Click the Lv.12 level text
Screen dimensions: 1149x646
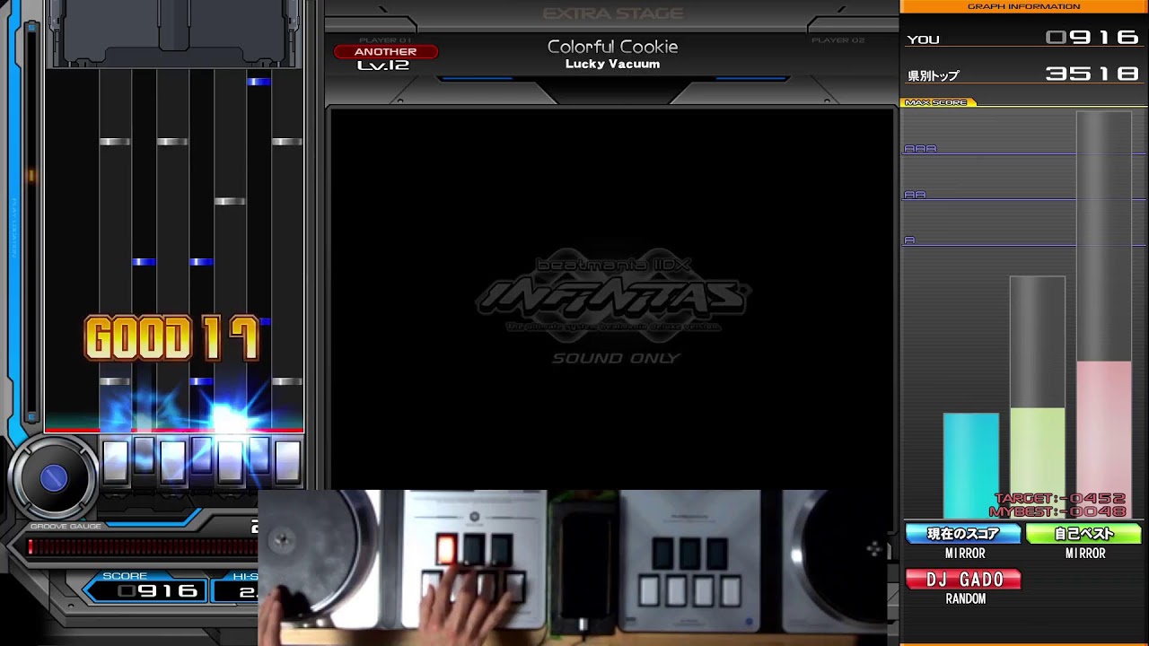tap(383, 65)
